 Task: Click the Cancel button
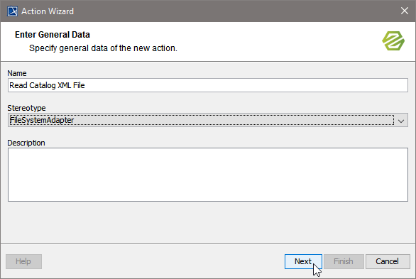[x=388, y=261]
